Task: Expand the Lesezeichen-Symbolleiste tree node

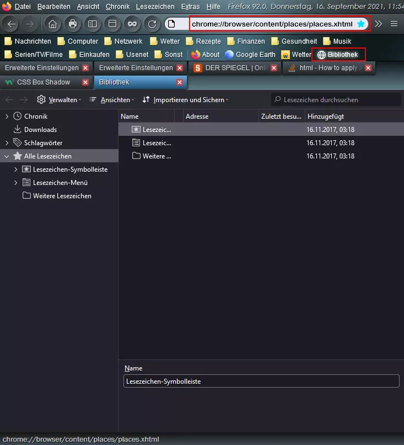Action: click(x=16, y=169)
